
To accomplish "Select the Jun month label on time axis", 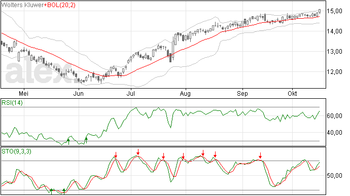I will 79,93.
